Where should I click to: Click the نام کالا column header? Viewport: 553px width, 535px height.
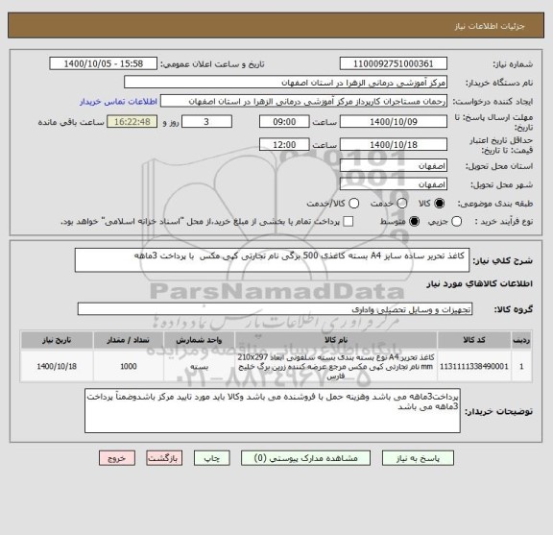coord(336,340)
